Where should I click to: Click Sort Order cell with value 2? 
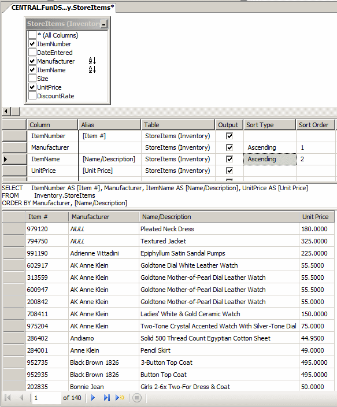click(316, 159)
